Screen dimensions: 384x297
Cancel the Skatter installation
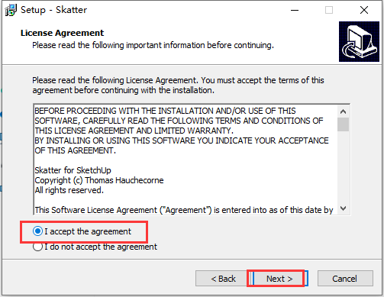[x=345, y=279]
